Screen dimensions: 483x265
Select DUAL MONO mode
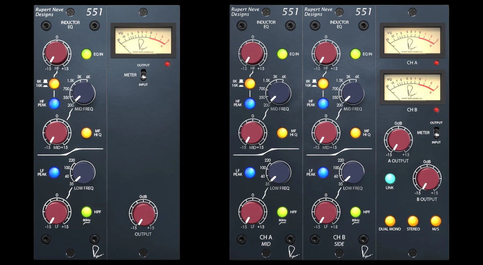click(x=390, y=221)
